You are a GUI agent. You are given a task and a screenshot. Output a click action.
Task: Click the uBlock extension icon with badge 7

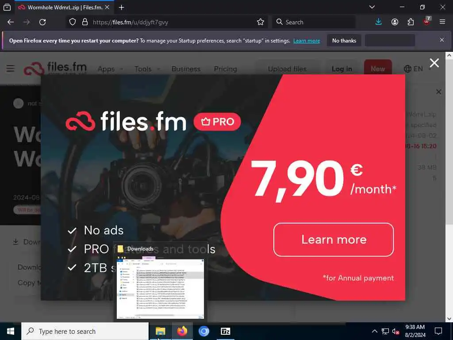coord(427,21)
